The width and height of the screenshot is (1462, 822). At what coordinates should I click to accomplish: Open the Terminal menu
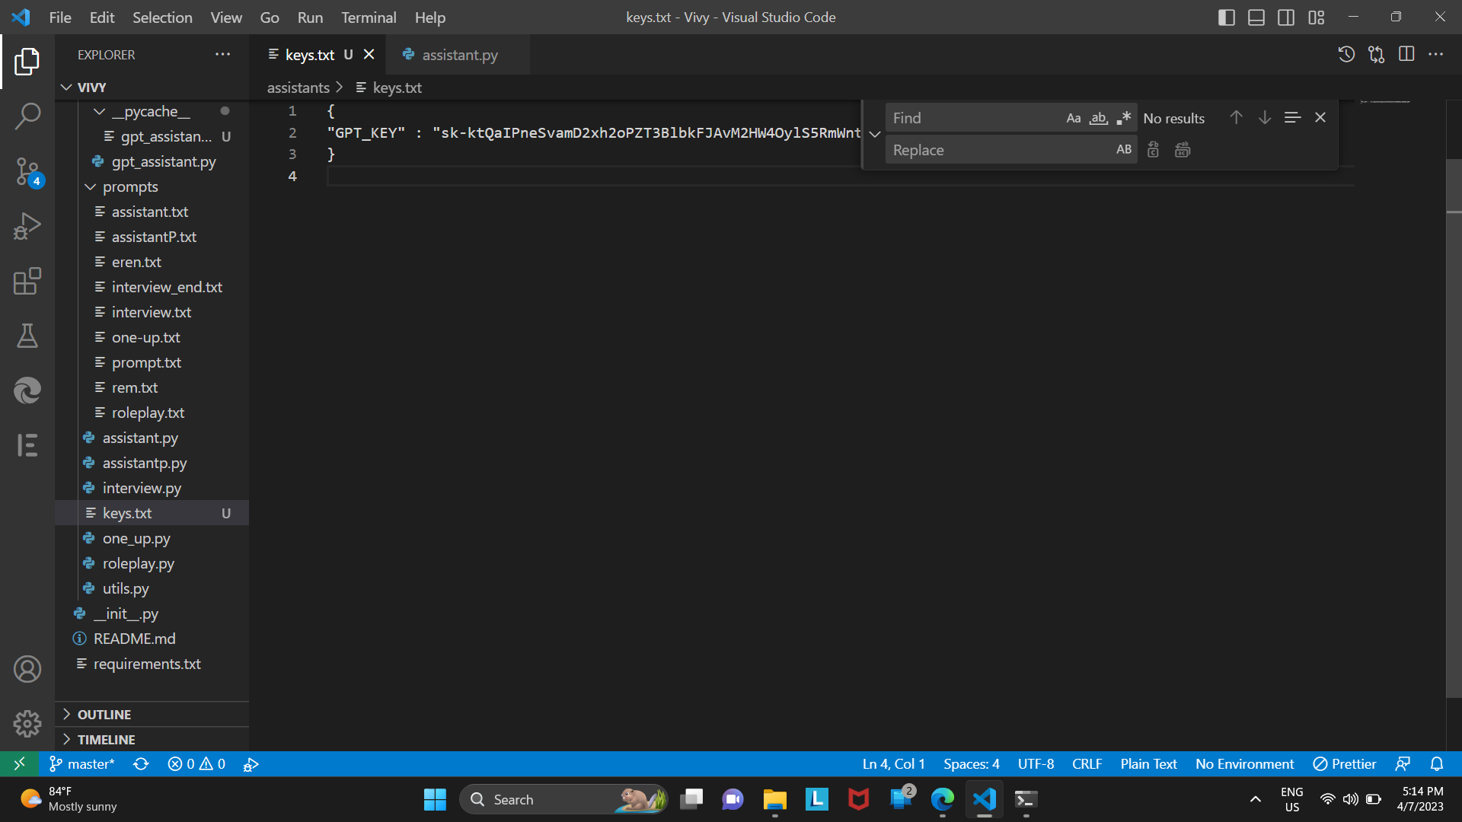(369, 17)
